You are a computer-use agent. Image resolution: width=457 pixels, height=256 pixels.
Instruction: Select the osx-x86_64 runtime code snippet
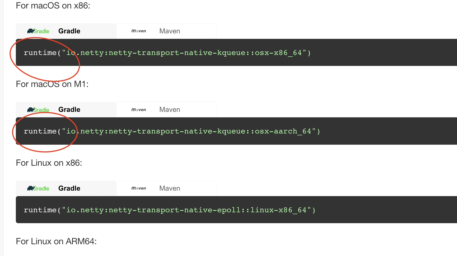(167, 53)
